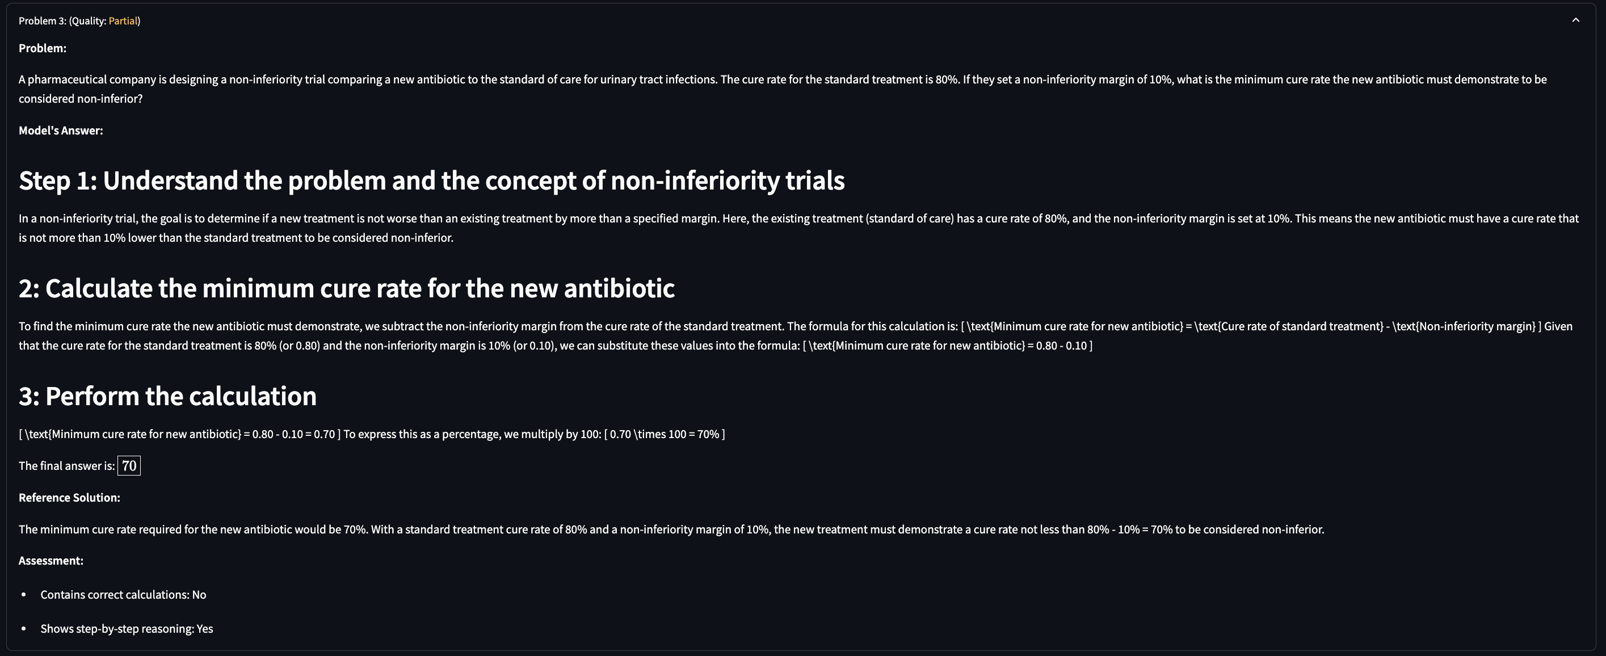
Task: Click the bullet point before 'Contains correct calculations'
Action: point(24,595)
